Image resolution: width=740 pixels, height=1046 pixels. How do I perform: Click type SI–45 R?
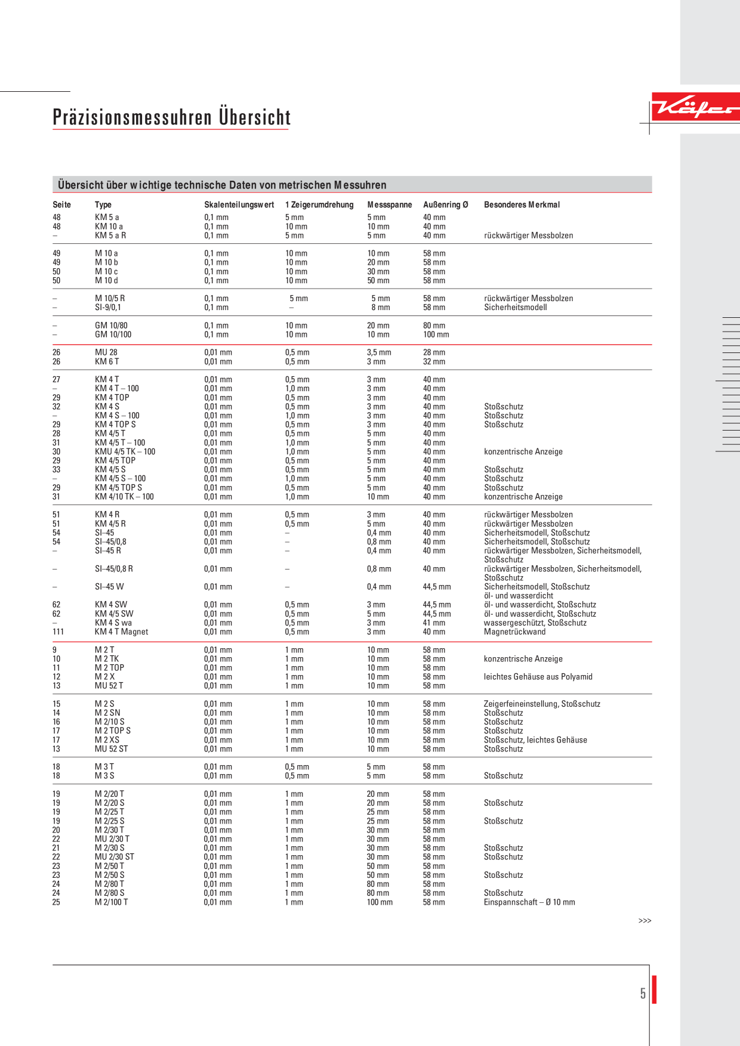point(108,551)
